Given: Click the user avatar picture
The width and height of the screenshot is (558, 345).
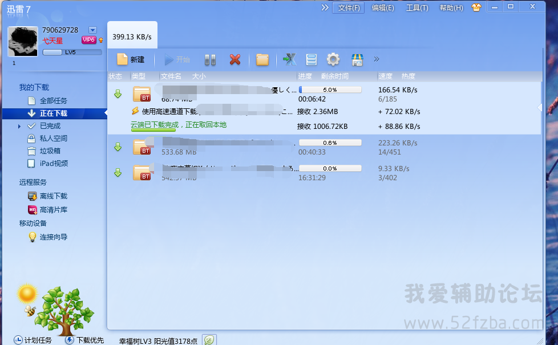Looking at the screenshot, I should point(23,41).
